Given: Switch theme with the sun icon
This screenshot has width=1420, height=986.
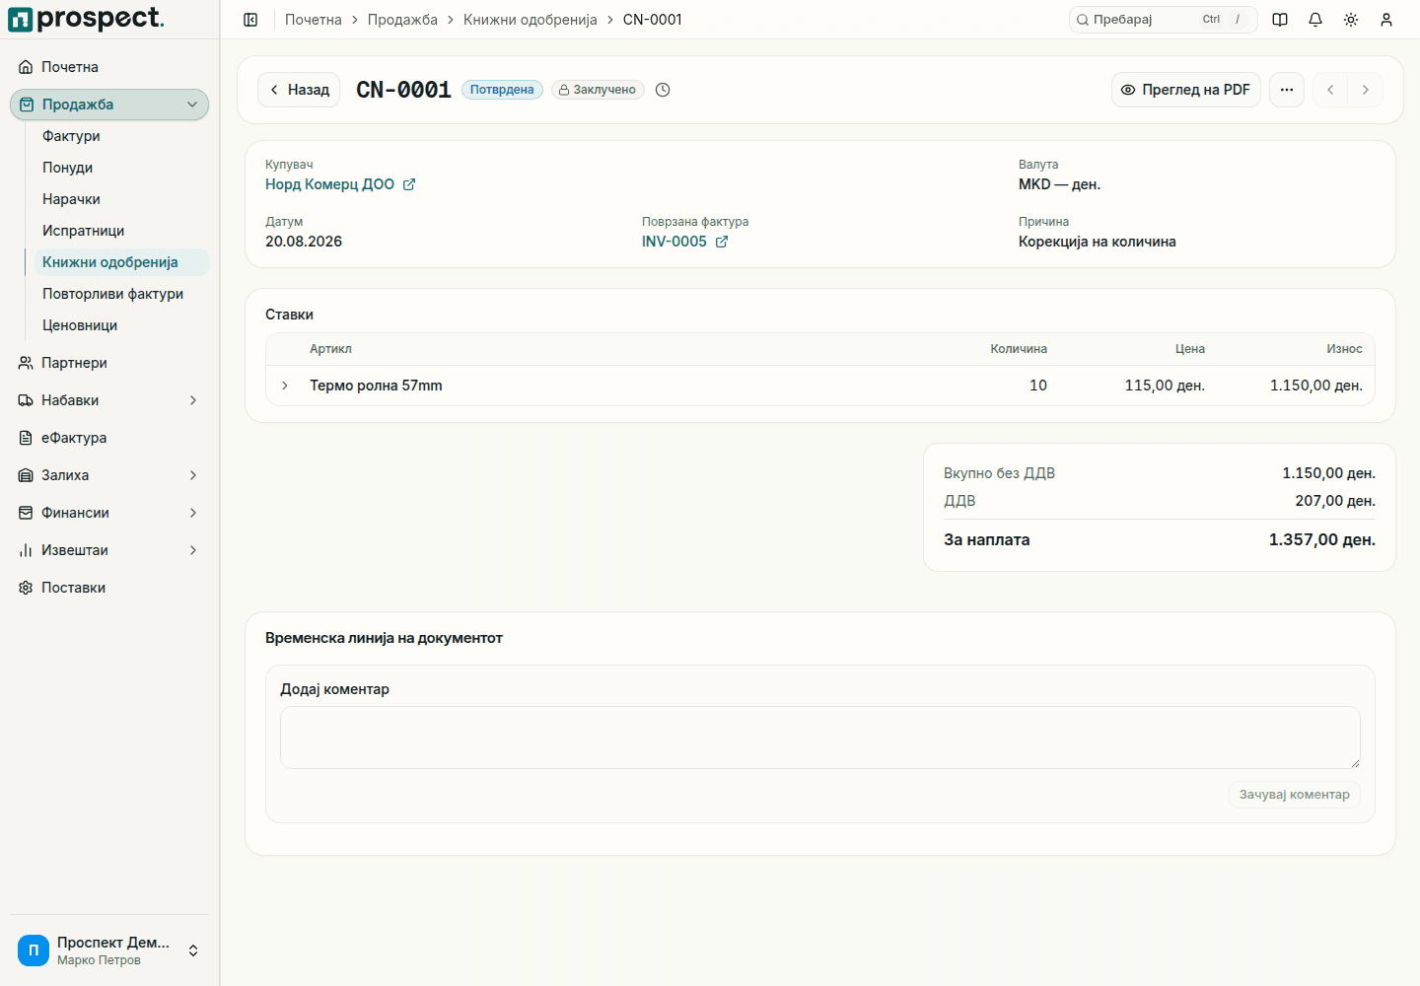Looking at the screenshot, I should [1351, 20].
